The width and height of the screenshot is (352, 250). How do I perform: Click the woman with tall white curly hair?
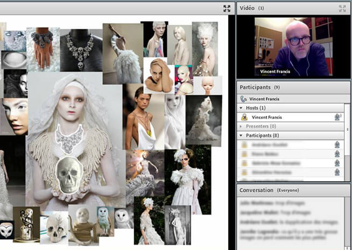click(x=205, y=49)
